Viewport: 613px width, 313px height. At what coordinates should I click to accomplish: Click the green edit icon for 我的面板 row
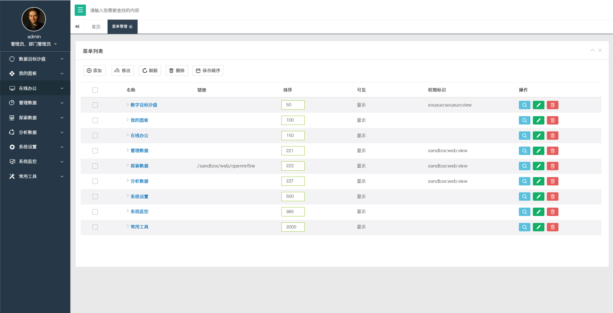538,120
